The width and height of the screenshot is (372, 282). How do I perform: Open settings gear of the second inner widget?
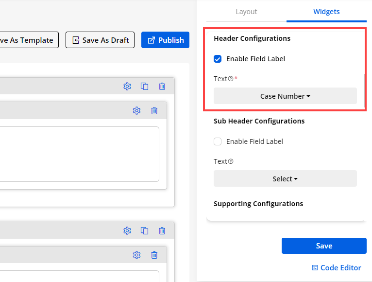[x=136, y=255]
